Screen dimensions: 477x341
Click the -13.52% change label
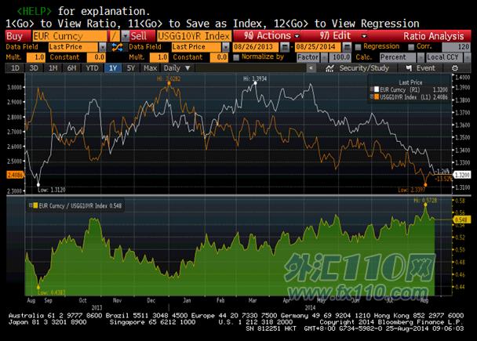click(x=443, y=179)
